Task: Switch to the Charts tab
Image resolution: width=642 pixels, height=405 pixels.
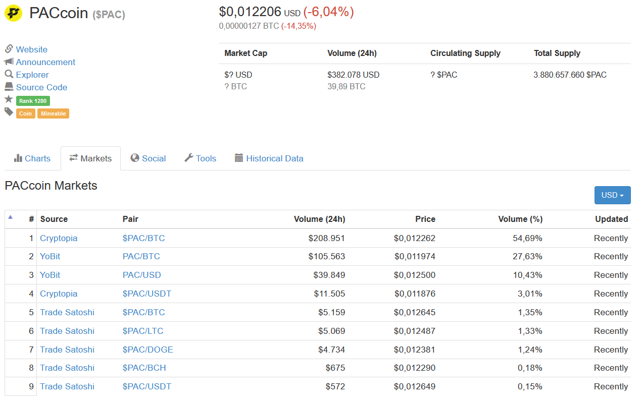Action: pos(32,158)
